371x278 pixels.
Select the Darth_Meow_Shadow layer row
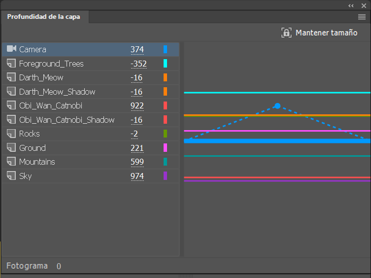coord(57,92)
